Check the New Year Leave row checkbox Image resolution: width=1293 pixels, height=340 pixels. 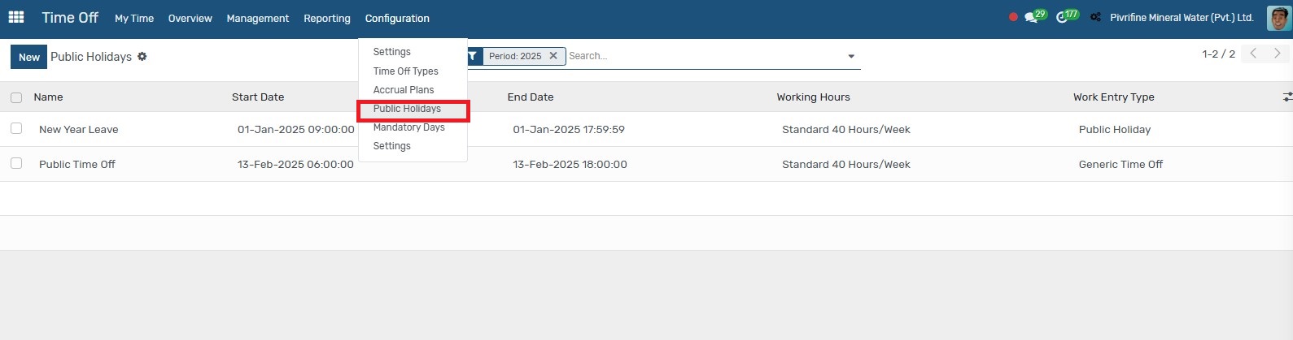[16, 128]
